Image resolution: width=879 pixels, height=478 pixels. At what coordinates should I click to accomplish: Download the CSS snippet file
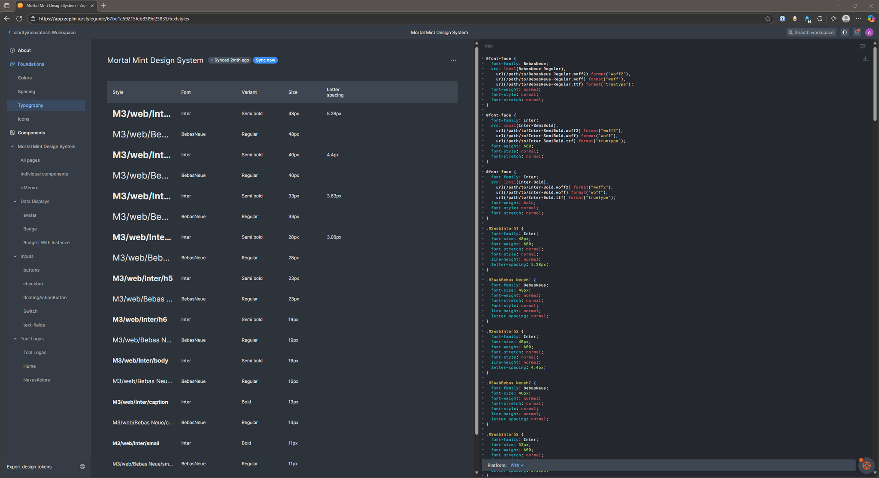click(x=865, y=59)
